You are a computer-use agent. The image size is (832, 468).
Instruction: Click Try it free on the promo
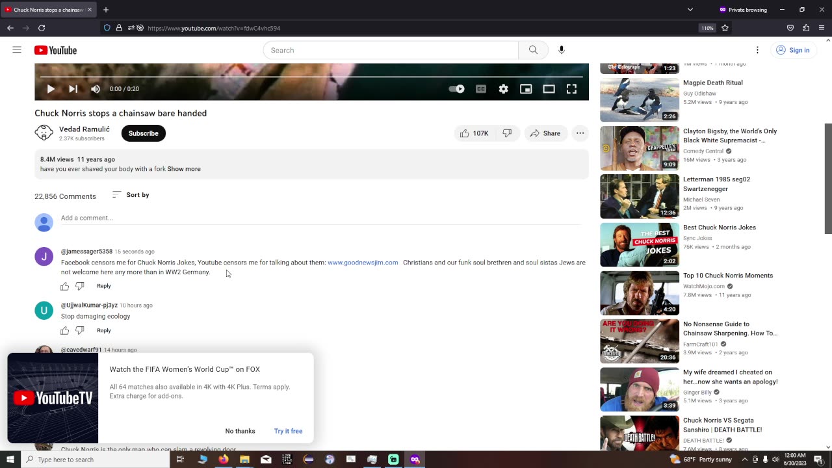click(288, 431)
